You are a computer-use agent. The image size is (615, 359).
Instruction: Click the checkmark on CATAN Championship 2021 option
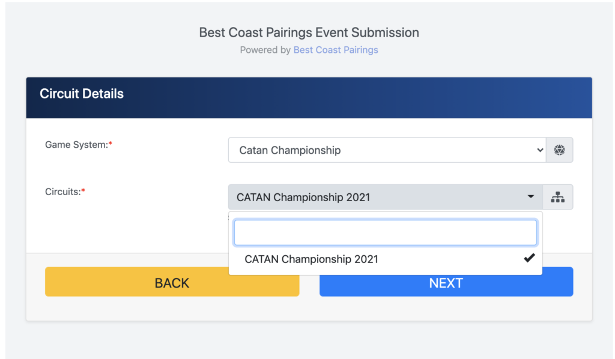(529, 258)
